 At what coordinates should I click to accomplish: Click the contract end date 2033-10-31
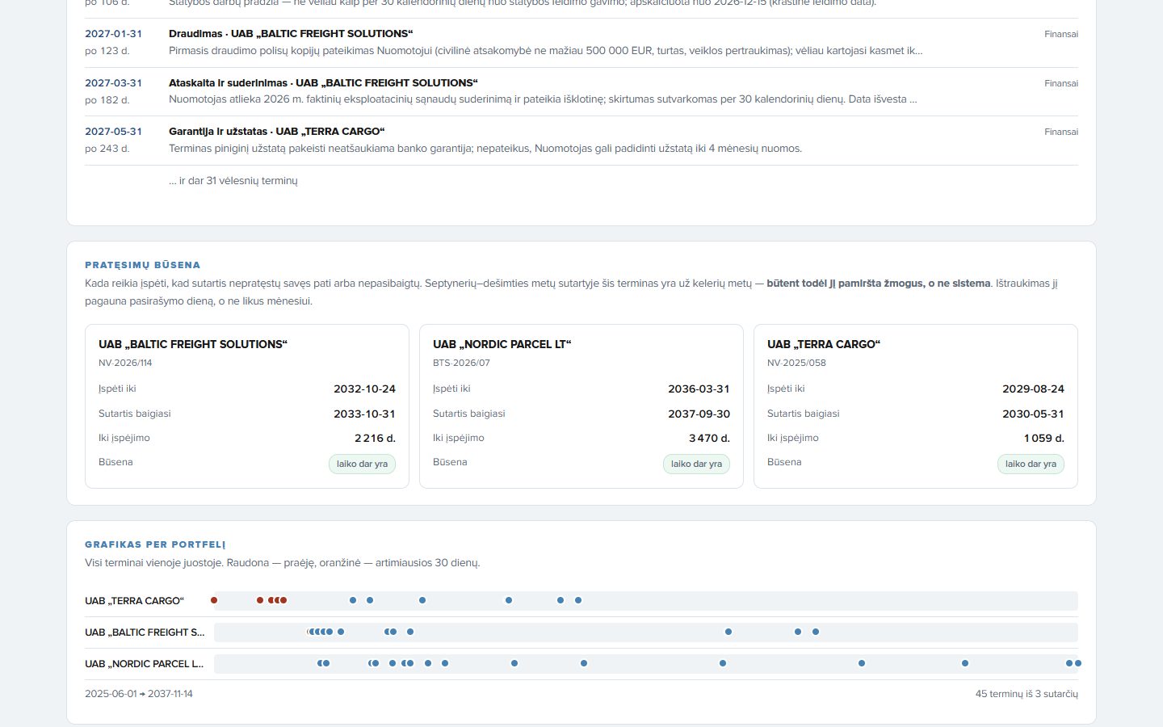(x=364, y=414)
